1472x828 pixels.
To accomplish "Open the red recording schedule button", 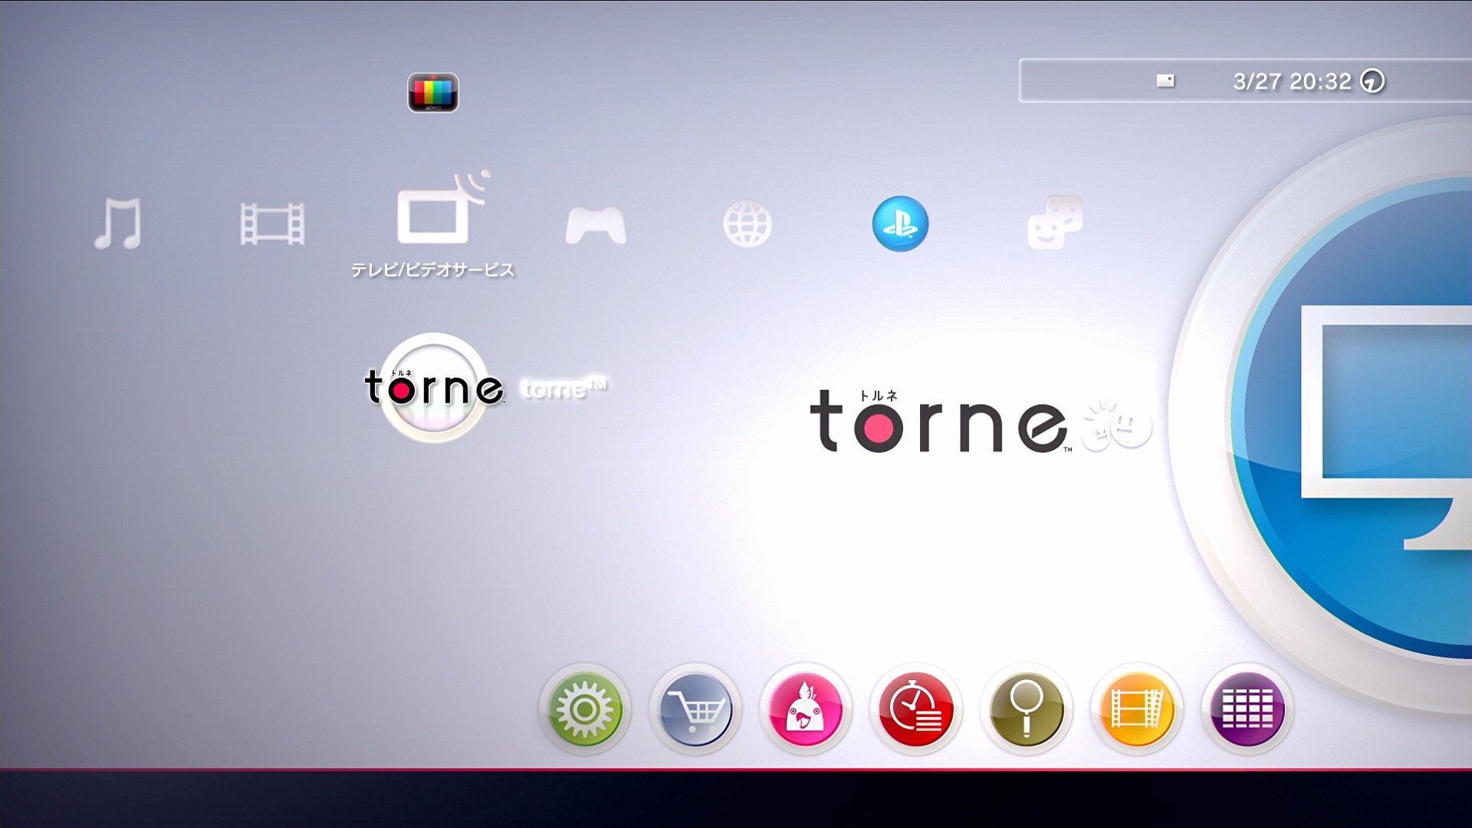I will coord(915,710).
